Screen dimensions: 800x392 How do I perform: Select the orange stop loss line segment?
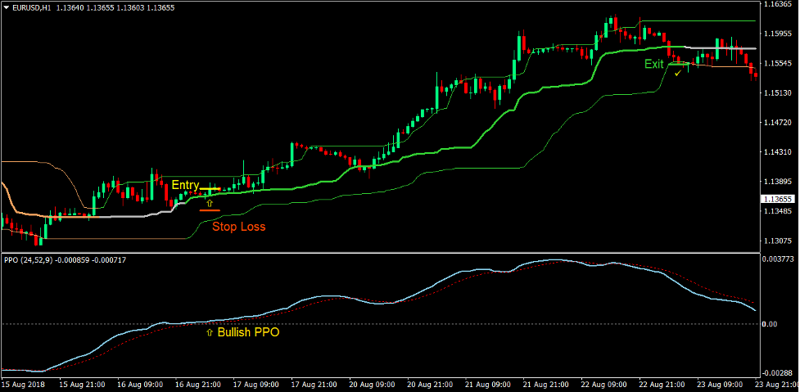(210, 210)
